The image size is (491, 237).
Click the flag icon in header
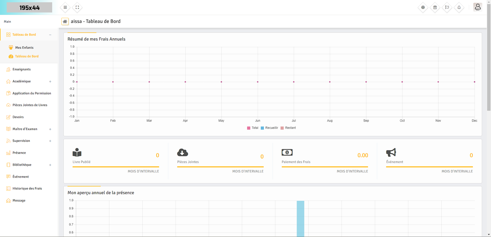pos(447,7)
